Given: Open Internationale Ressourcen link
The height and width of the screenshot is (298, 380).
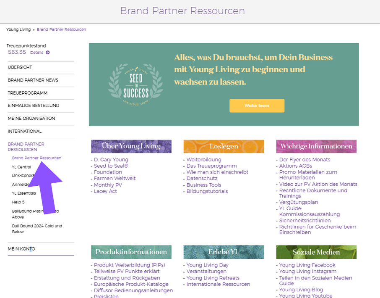Looking at the screenshot, I should pos(219,285).
